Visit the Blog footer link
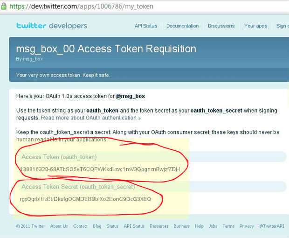Image resolution: width=289 pixels, height=238 pixels. pos(97,226)
